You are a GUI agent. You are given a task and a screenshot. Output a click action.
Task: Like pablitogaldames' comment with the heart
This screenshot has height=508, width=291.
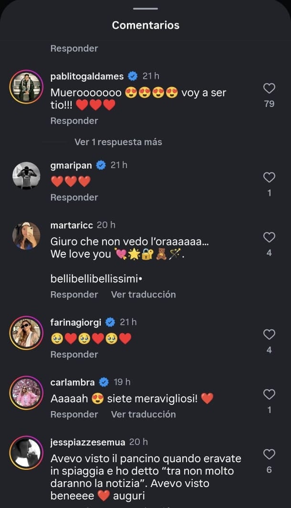click(x=269, y=88)
